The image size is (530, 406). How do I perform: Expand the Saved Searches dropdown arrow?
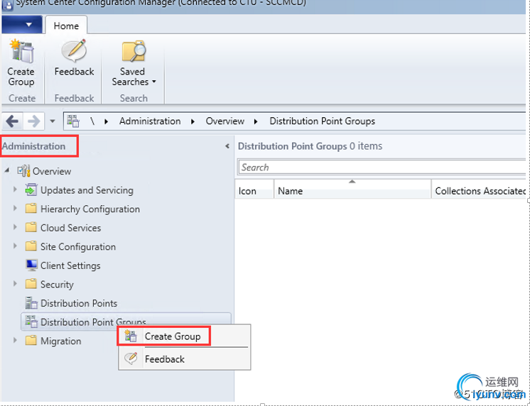pyautogui.click(x=154, y=82)
